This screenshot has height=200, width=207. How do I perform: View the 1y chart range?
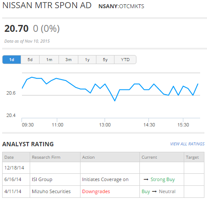point(87,59)
